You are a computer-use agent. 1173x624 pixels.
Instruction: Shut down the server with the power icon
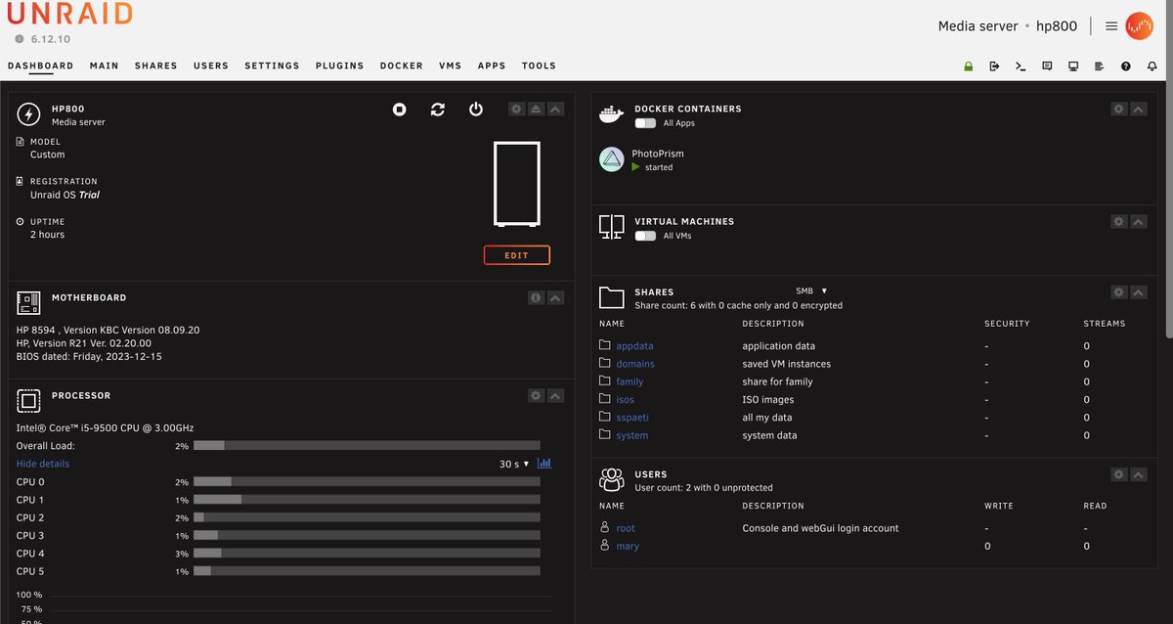point(476,110)
